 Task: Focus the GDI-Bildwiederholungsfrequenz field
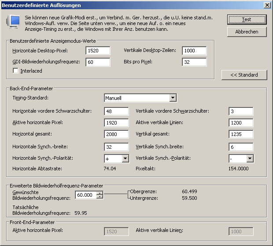[98, 62]
